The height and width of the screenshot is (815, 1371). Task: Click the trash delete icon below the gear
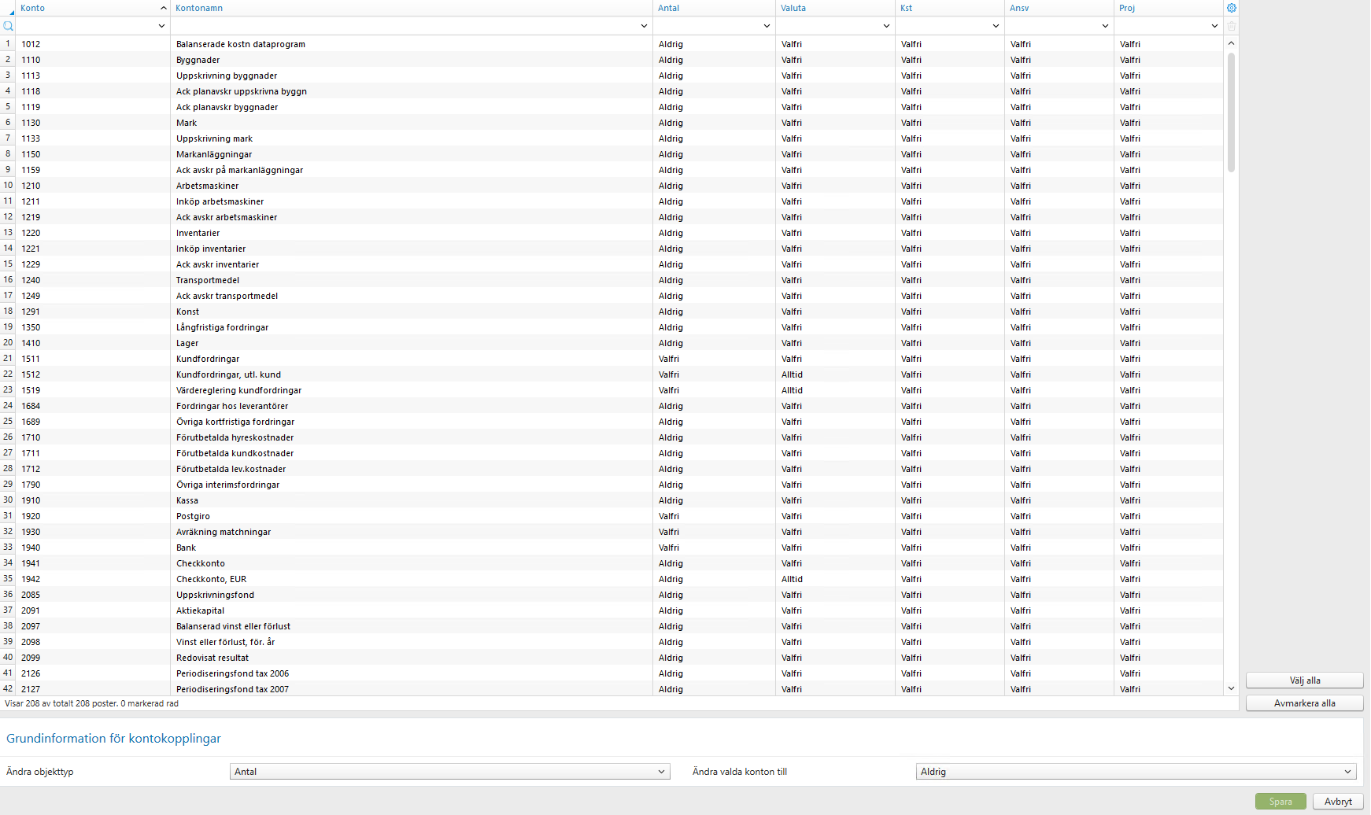tap(1231, 26)
